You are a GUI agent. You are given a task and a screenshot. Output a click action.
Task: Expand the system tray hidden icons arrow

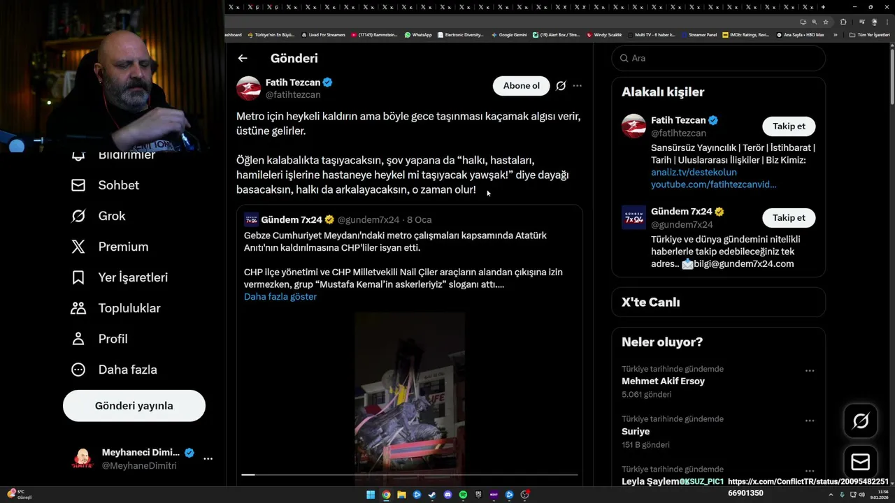tap(831, 495)
